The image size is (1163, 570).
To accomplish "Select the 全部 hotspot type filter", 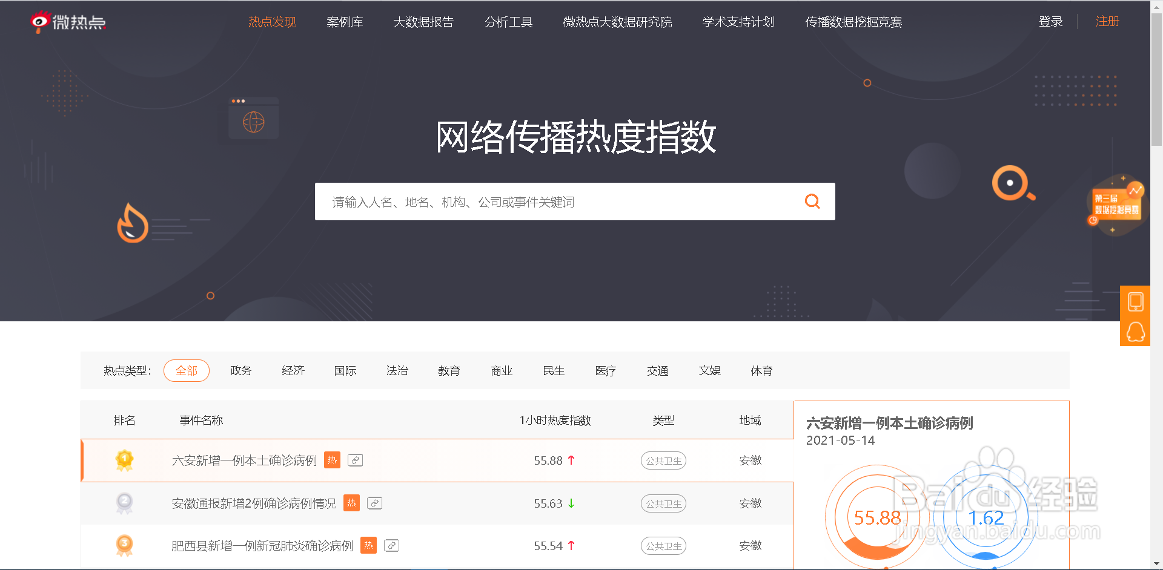I will [x=187, y=371].
